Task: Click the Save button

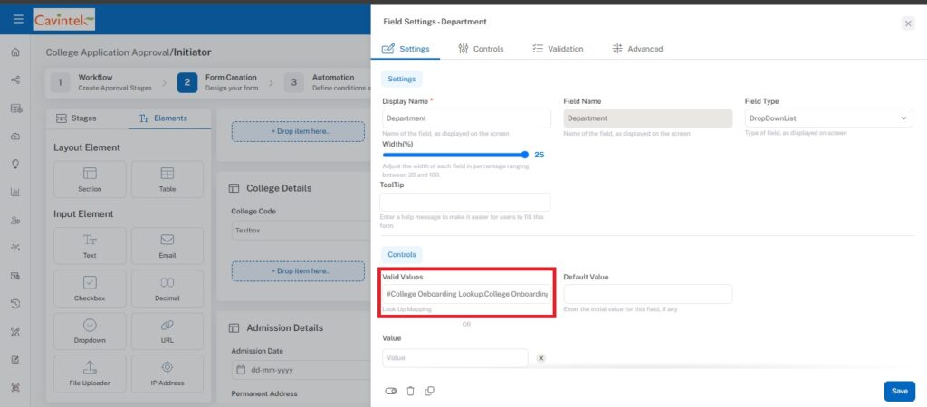Action: (899, 391)
